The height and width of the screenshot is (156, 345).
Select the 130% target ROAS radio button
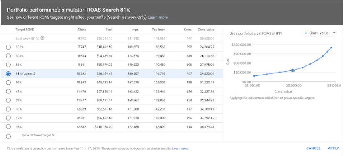coord(8,47)
